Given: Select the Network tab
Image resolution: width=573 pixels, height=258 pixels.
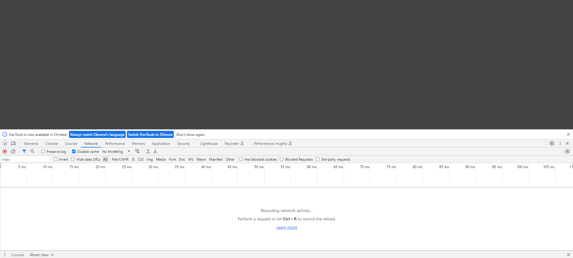Looking at the screenshot, I should point(91,144).
